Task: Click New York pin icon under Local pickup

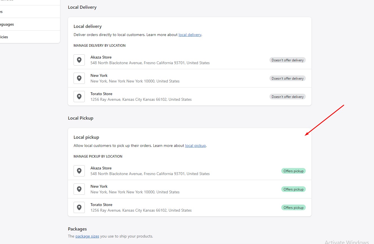Action: pyautogui.click(x=79, y=189)
